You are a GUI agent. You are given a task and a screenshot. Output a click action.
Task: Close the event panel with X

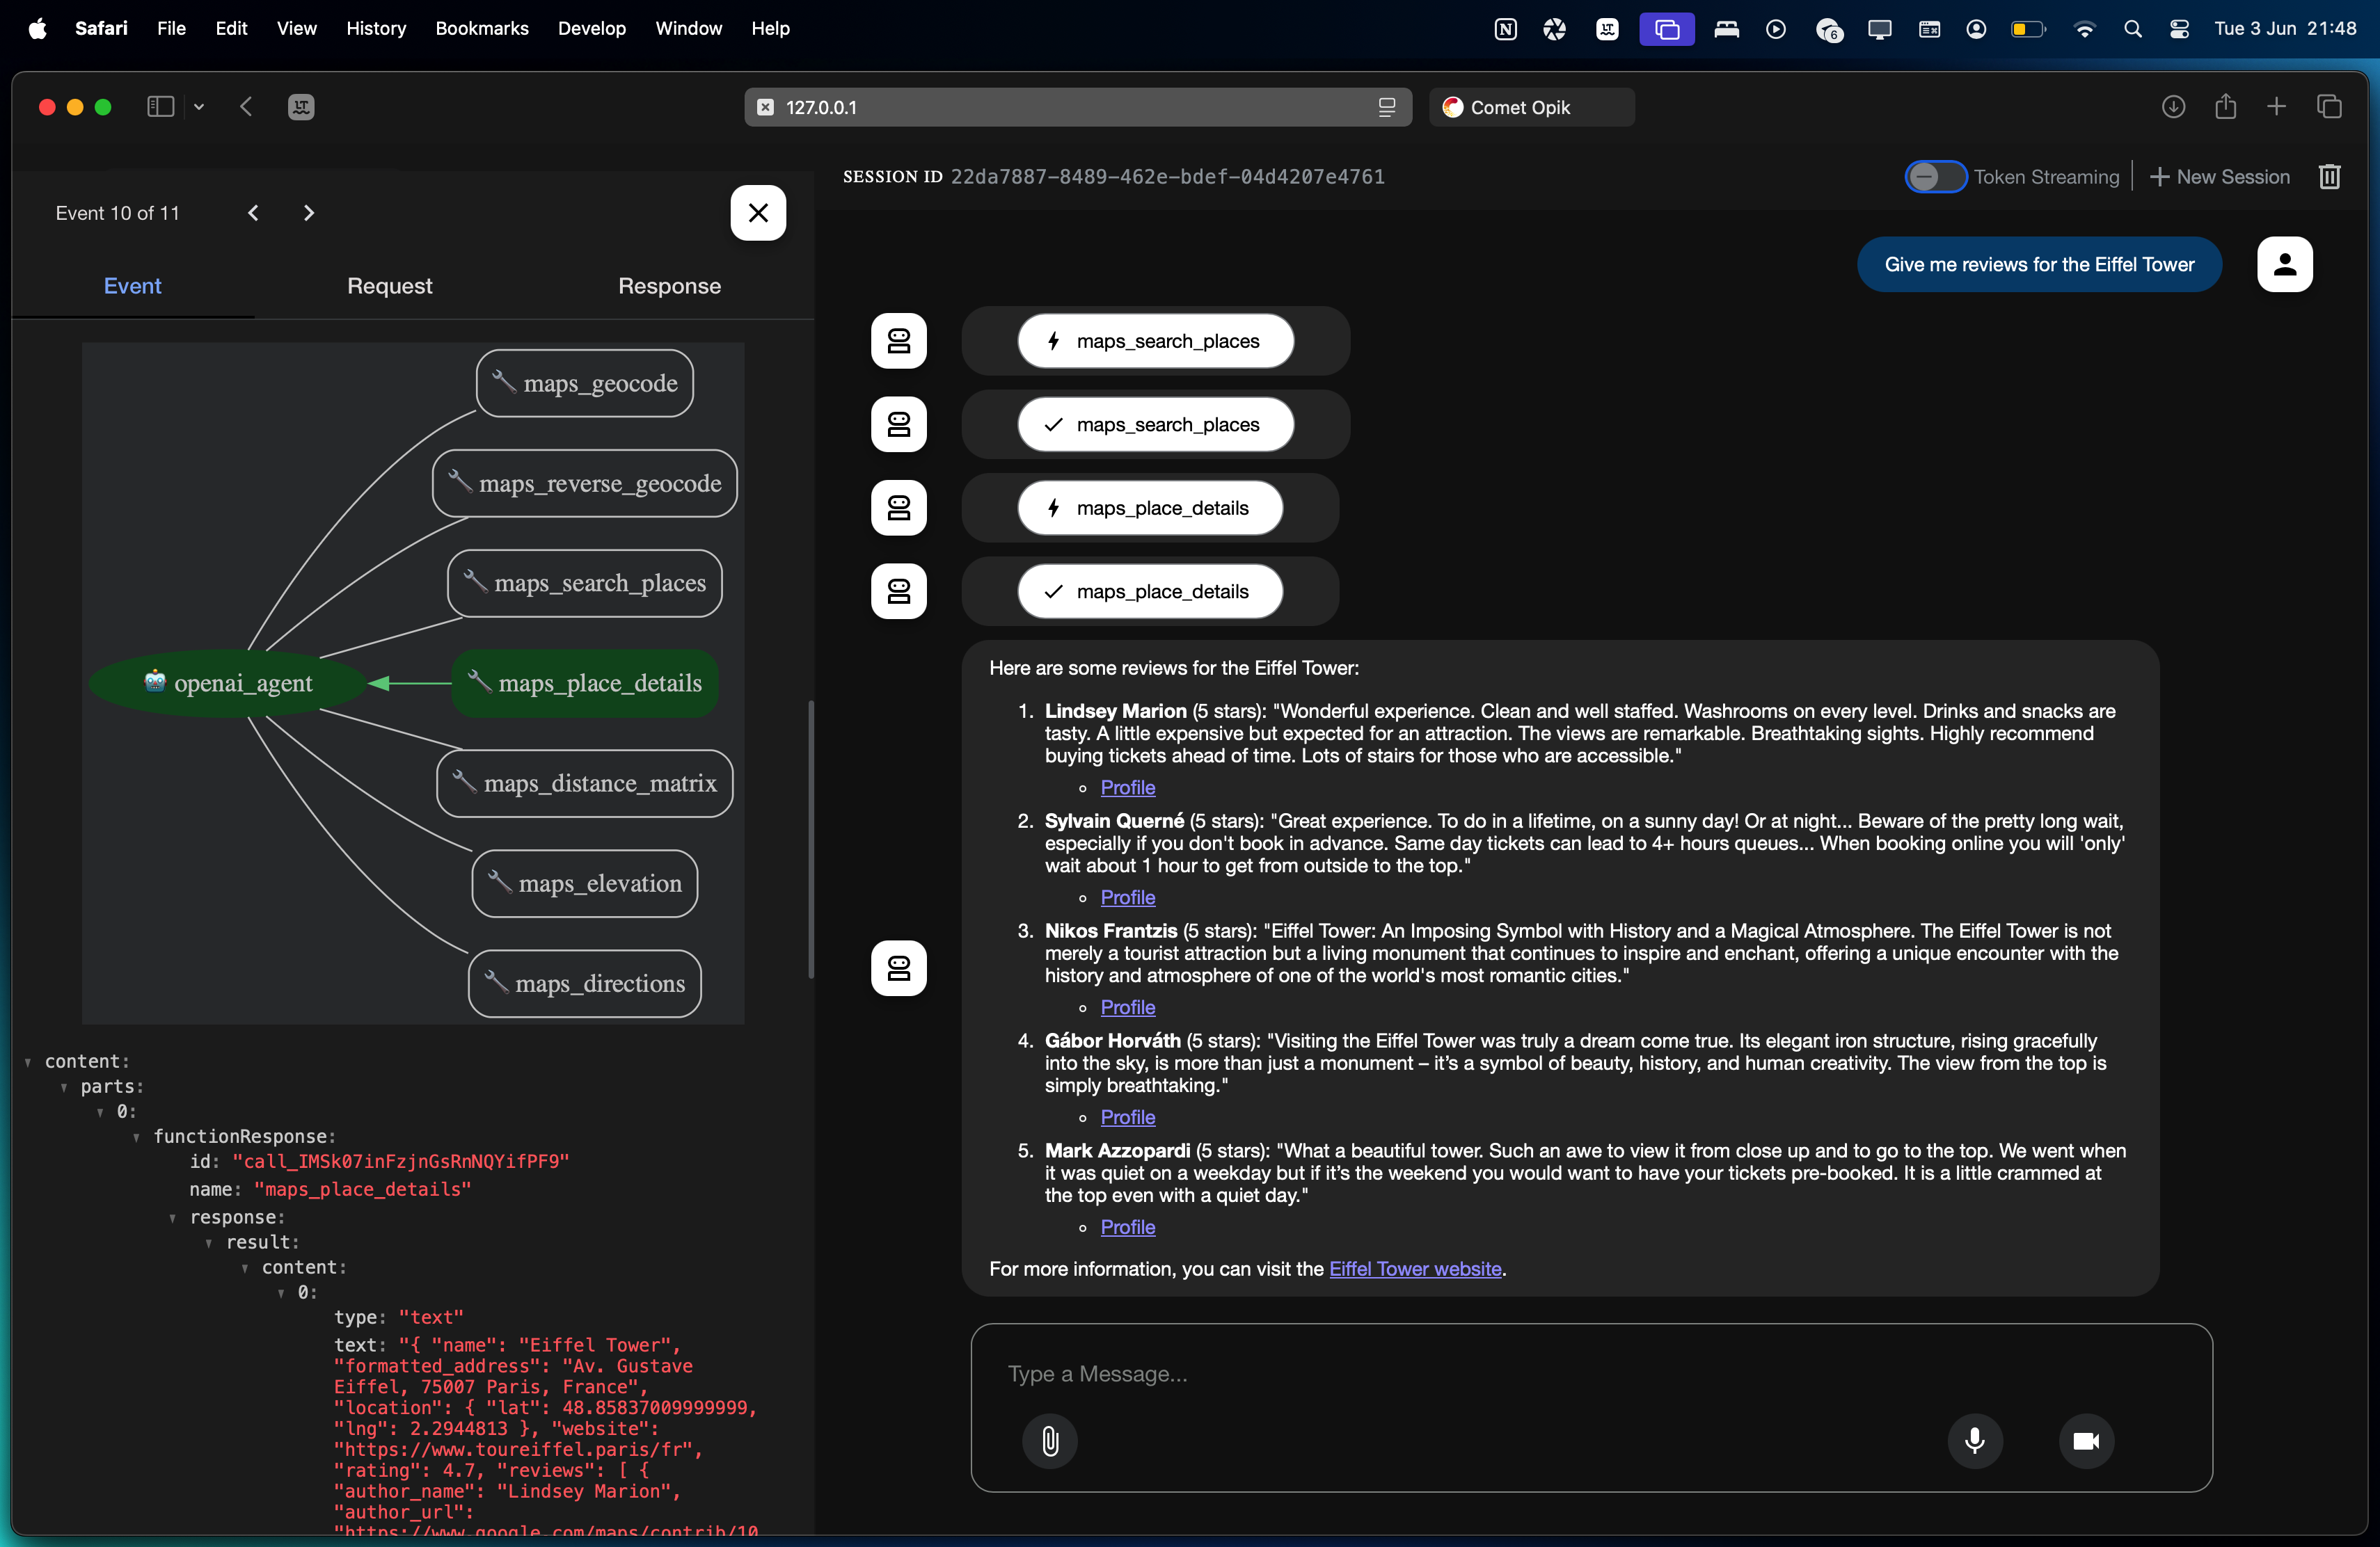(758, 213)
